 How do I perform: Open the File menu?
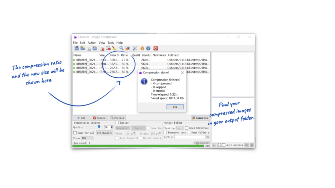point(75,43)
